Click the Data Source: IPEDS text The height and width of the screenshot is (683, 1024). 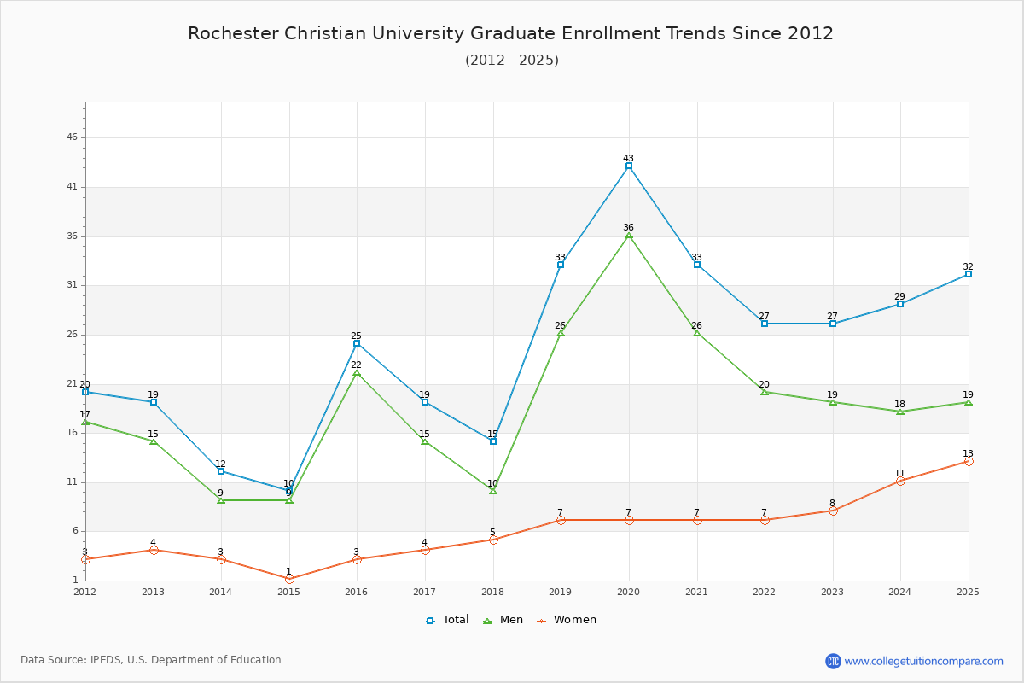pyautogui.click(x=151, y=660)
